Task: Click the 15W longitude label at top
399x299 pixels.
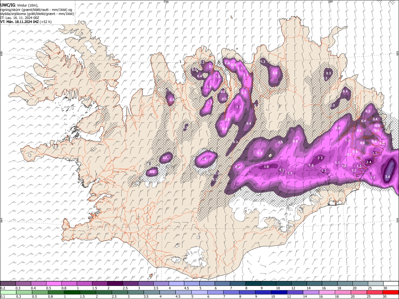Action: pyautogui.click(x=330, y=2)
